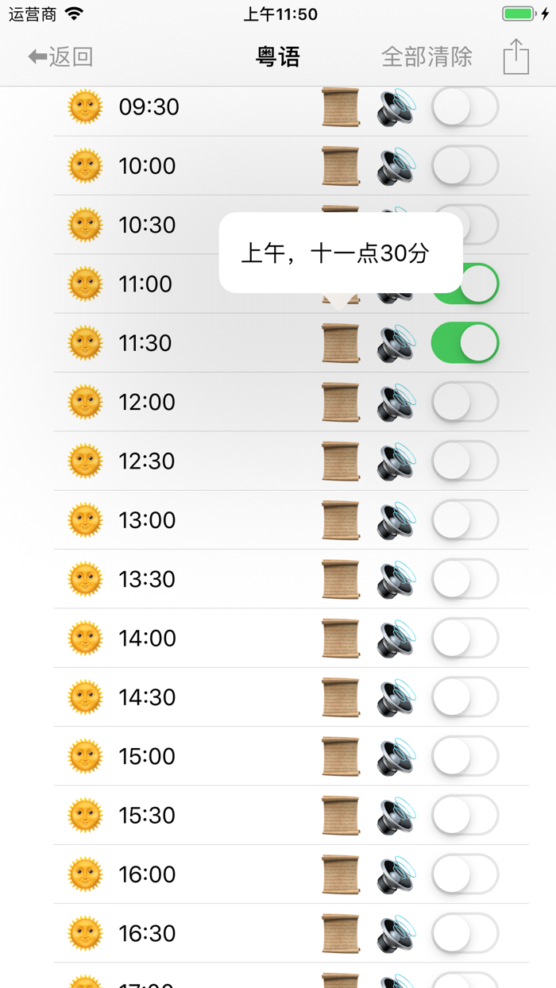Tap the sun emoji next to 12:00
This screenshot has height=988, width=556.
85,401
